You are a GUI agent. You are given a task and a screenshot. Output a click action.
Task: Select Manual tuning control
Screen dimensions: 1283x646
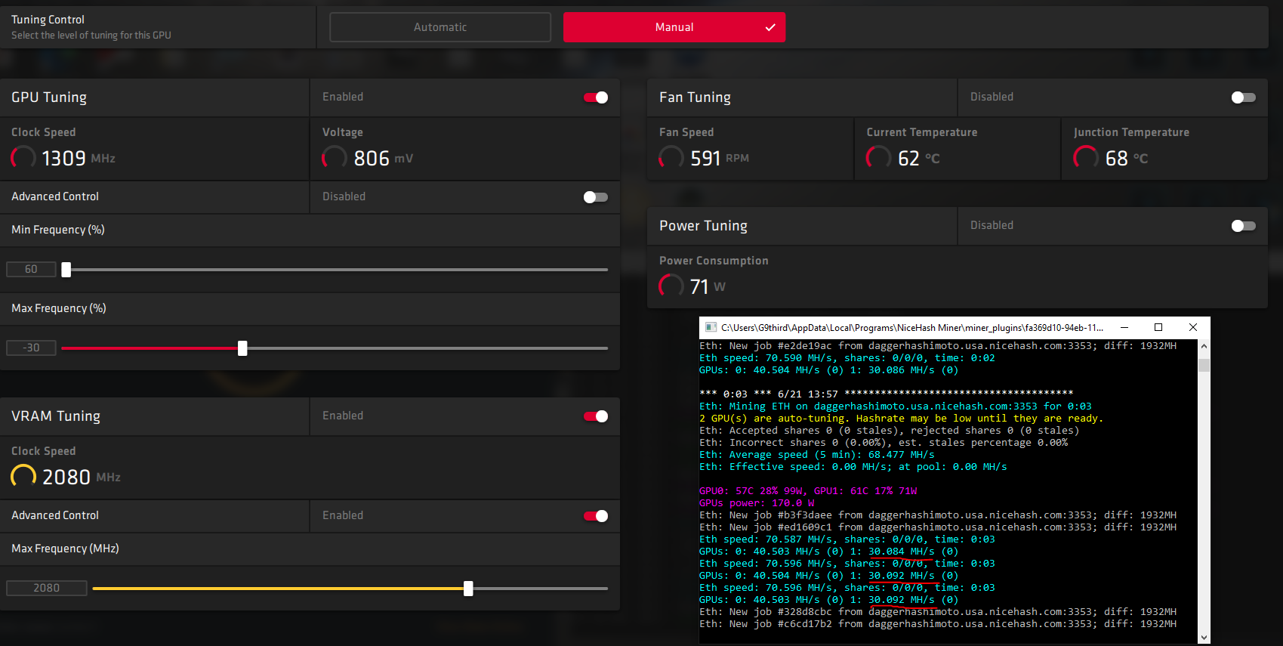[x=674, y=27]
